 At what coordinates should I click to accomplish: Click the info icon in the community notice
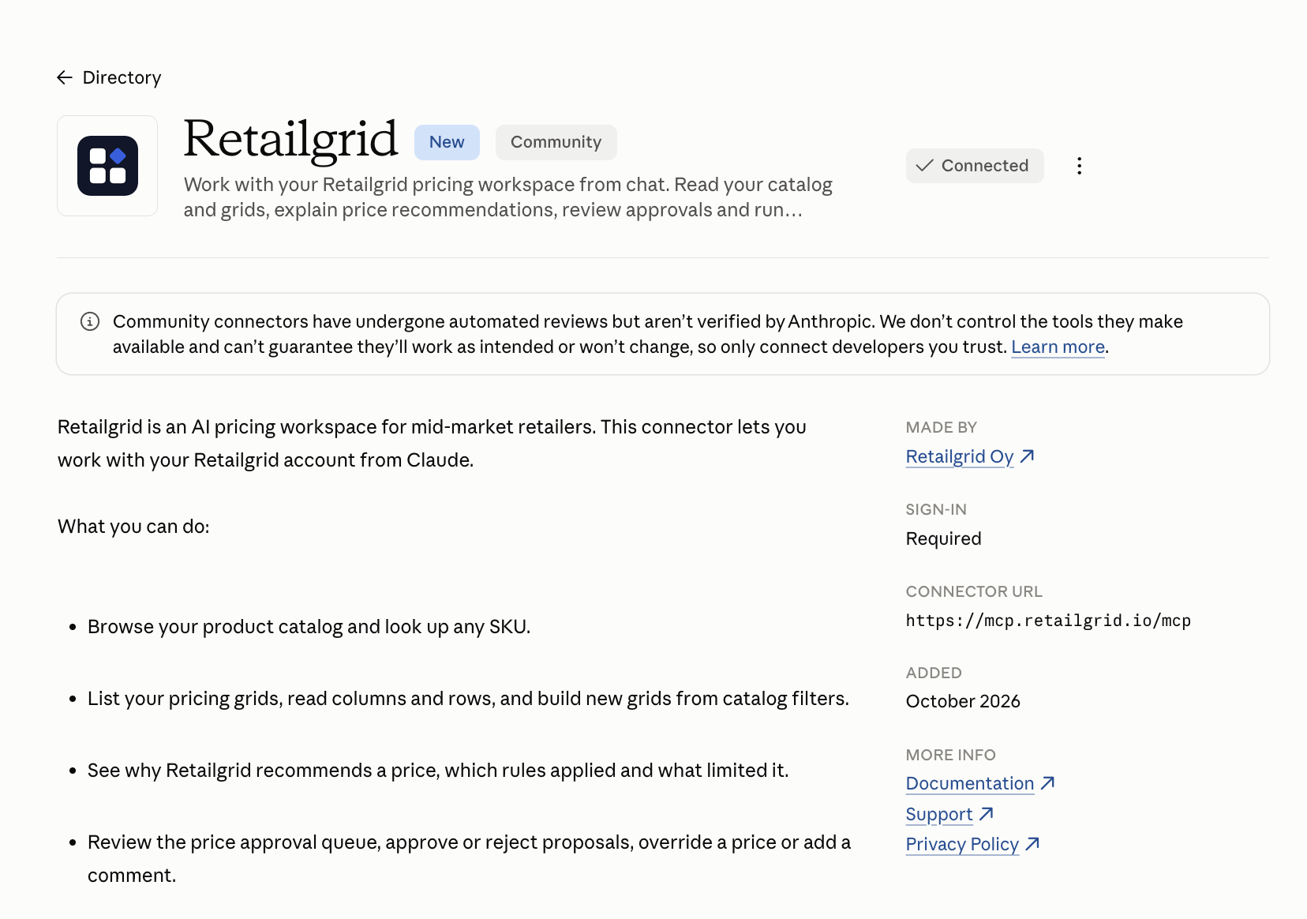(x=90, y=321)
